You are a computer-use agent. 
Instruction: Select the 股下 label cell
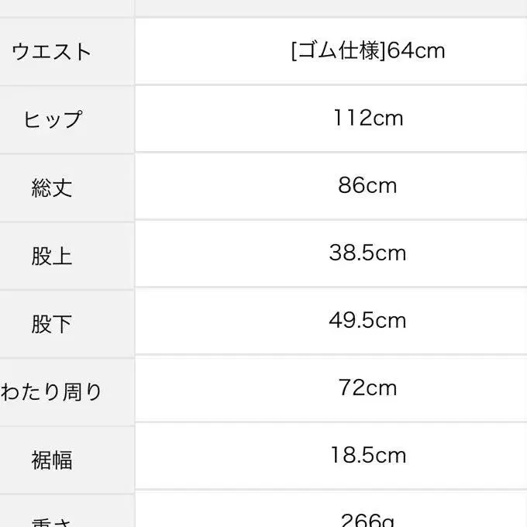tap(51, 323)
